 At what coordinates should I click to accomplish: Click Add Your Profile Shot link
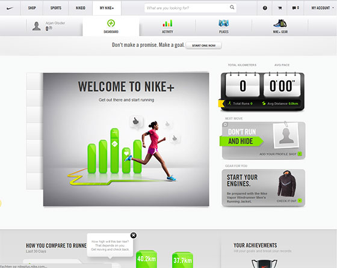click(x=277, y=154)
